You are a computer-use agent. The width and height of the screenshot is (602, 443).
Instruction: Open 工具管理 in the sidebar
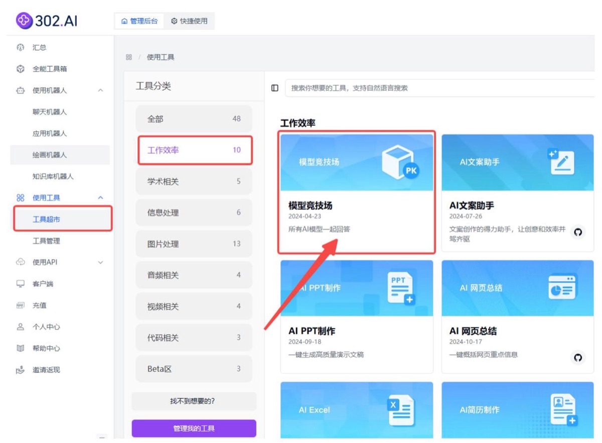click(46, 241)
